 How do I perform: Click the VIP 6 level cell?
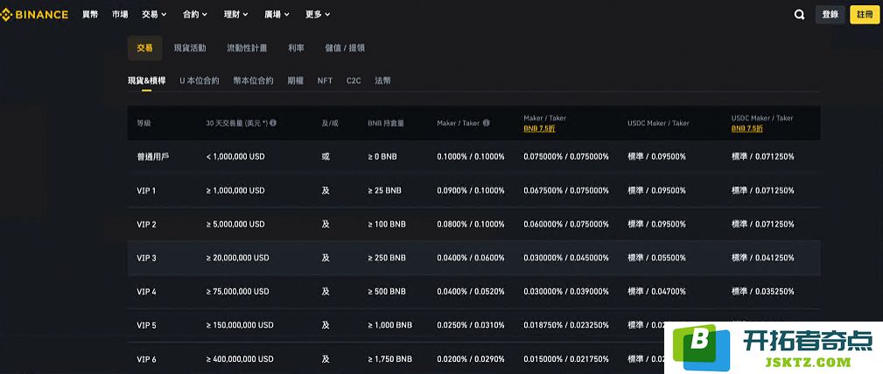tap(146, 359)
